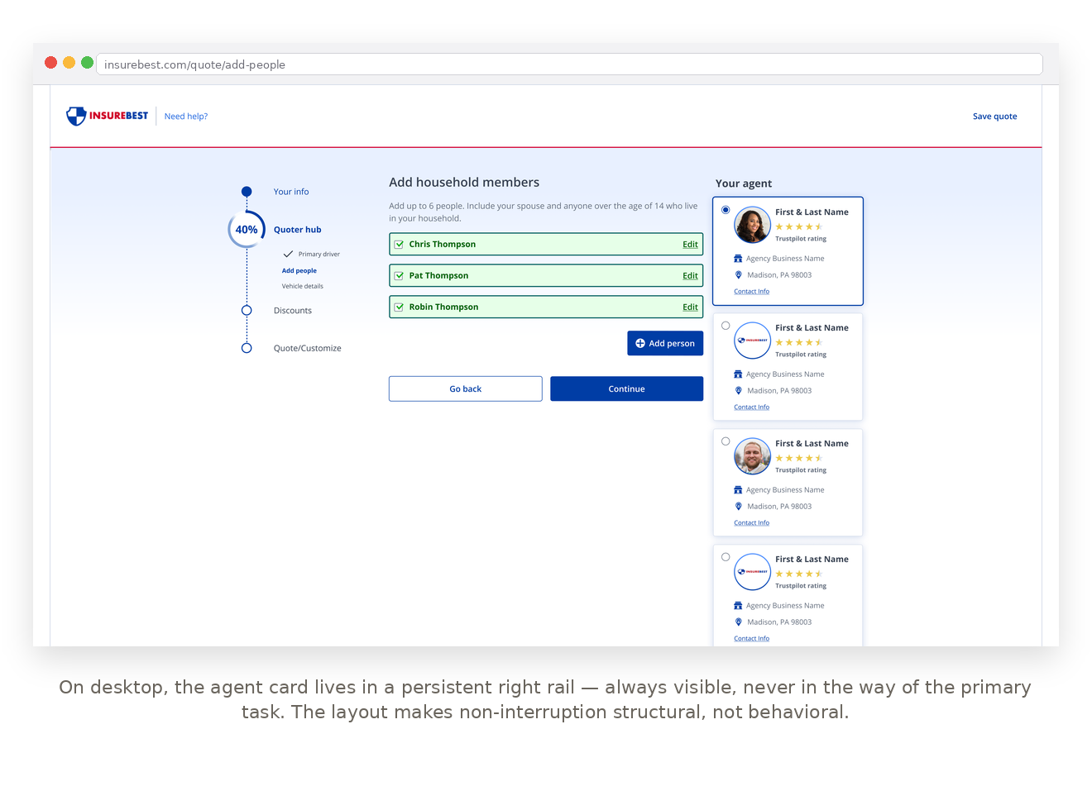This screenshot has width=1092, height=810.
Task: Edit Pat Thompson's details
Action: 690,276
